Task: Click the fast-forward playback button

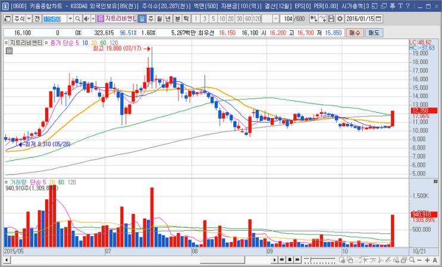Action: coord(297,260)
